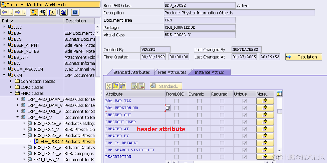Open More details arrow for CHECKOUT_USER
Viewport: 327px width, 163px height.
265,122
